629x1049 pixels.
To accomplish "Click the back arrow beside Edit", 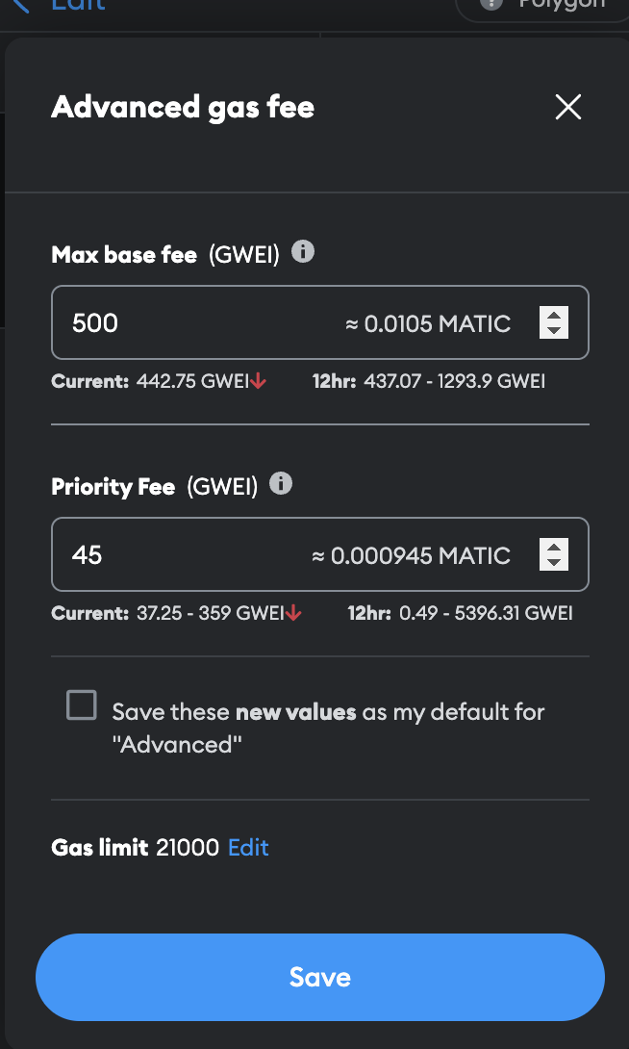I will [21, 6].
